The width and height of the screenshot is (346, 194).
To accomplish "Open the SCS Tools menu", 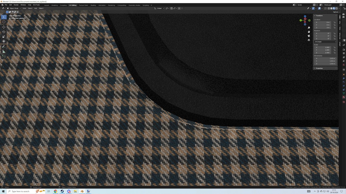I will click(36, 5).
